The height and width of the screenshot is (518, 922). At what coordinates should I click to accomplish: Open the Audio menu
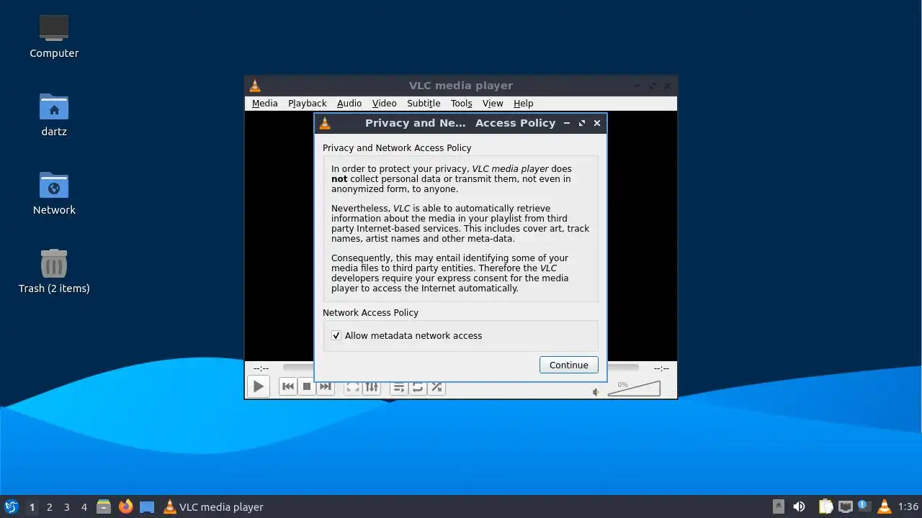coord(349,104)
